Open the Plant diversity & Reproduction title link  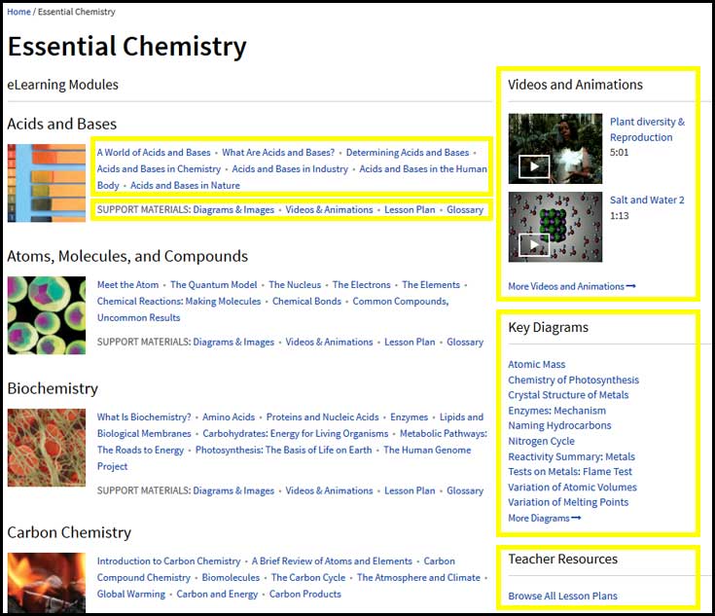pyautogui.click(x=647, y=129)
